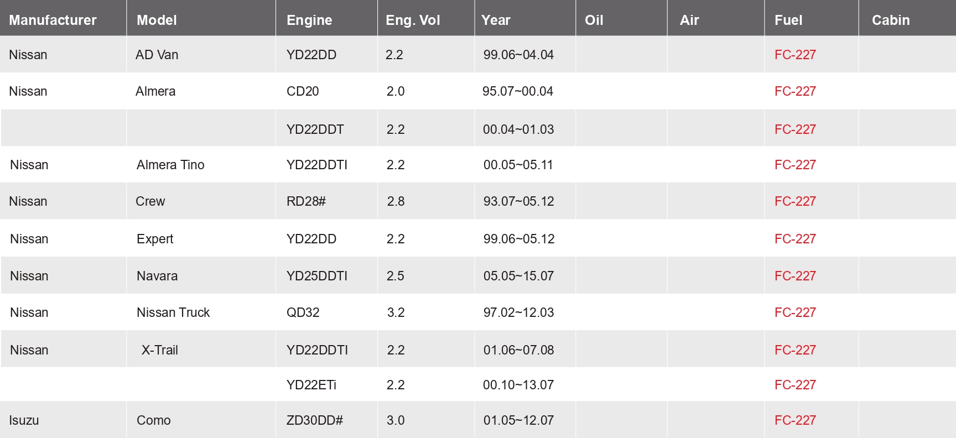Open FC-227 link in Crew row
Screen dimensions: 956x438
(x=795, y=201)
